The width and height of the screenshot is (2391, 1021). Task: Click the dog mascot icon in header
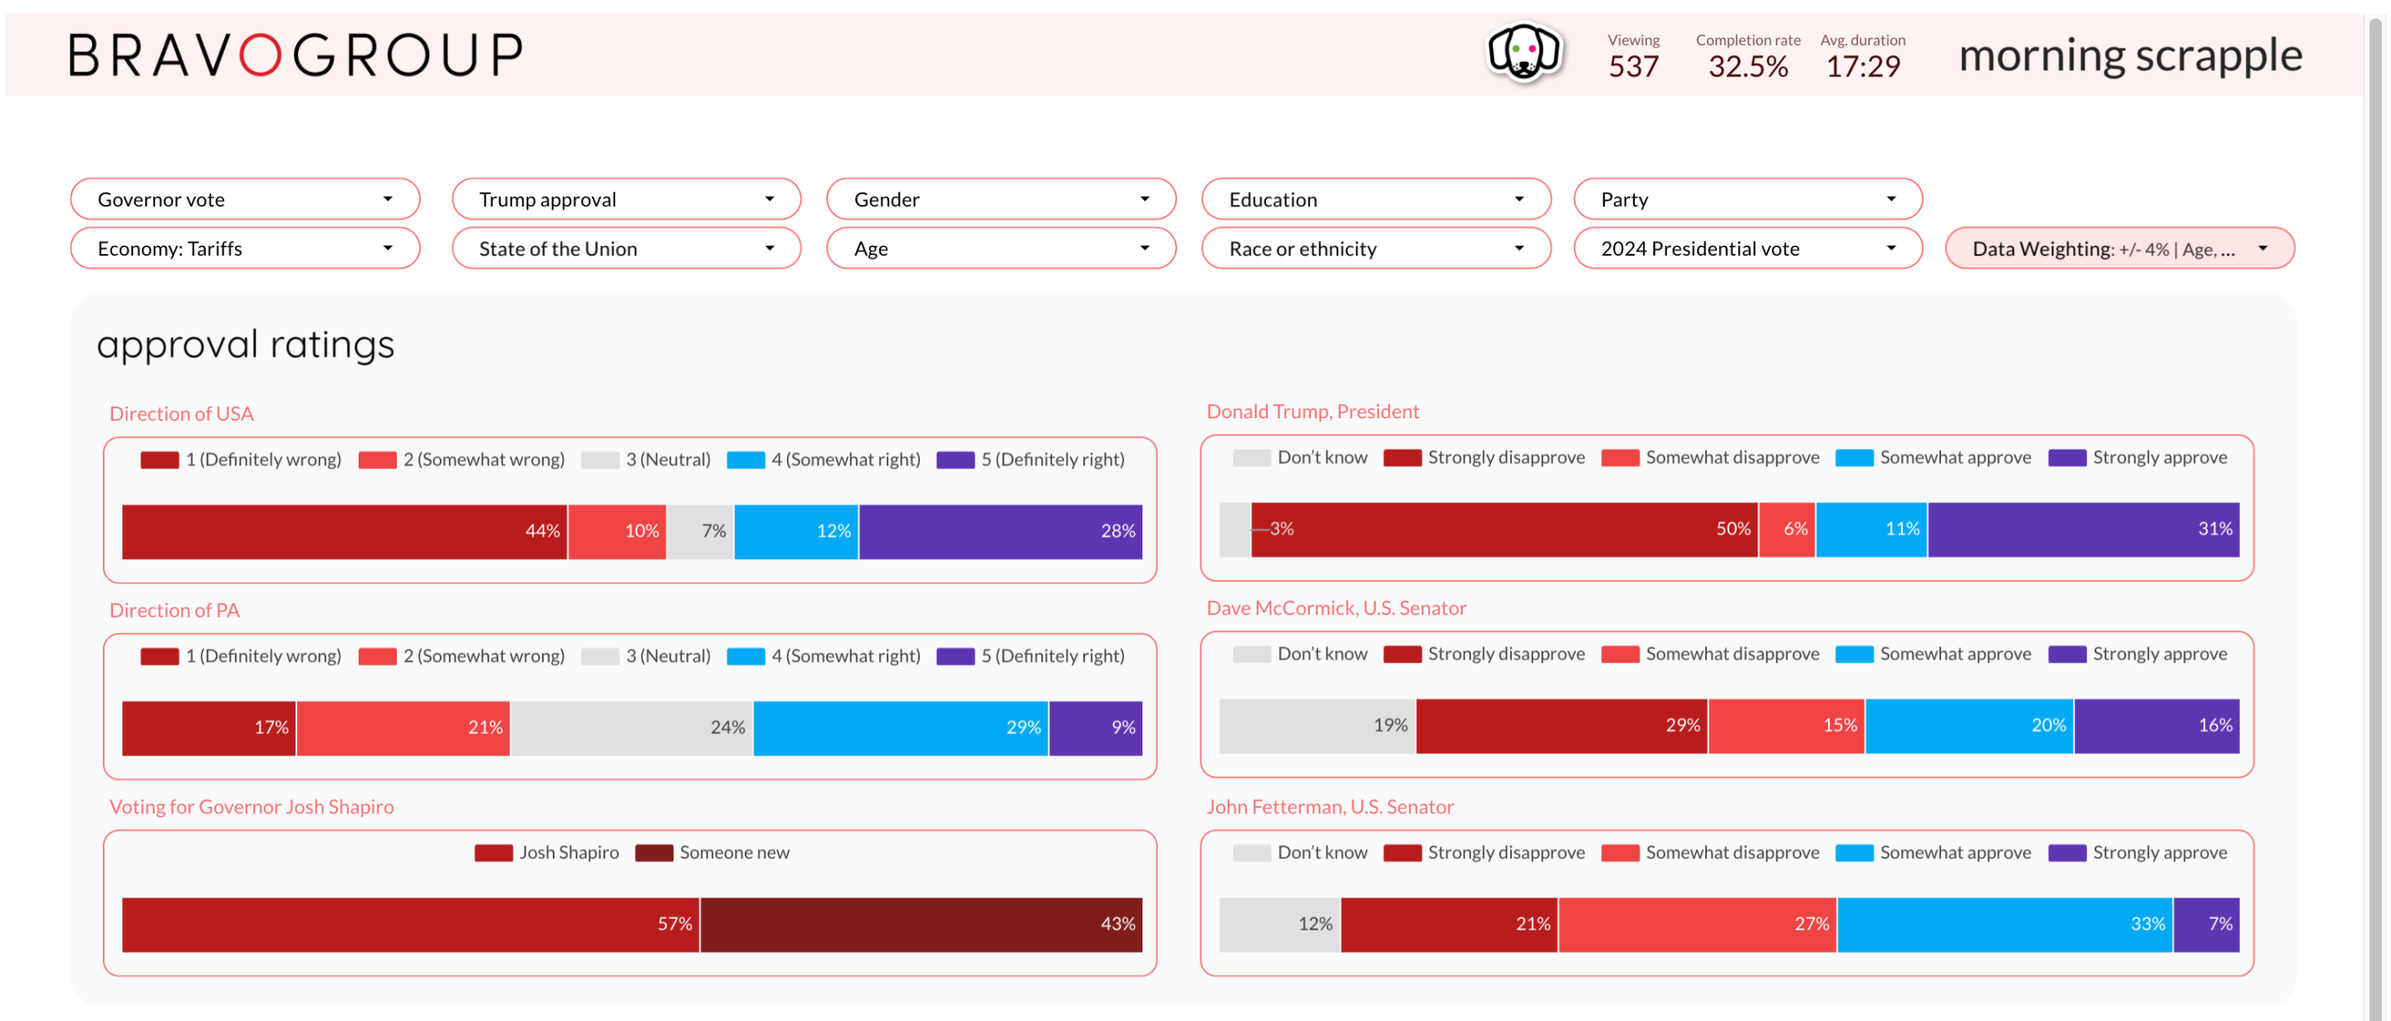tap(1524, 53)
